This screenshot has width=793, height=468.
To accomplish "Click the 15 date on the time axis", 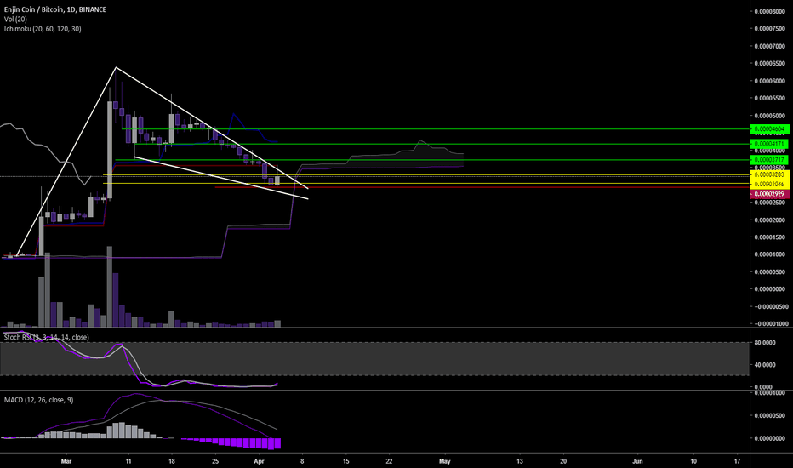I will [x=346, y=461].
